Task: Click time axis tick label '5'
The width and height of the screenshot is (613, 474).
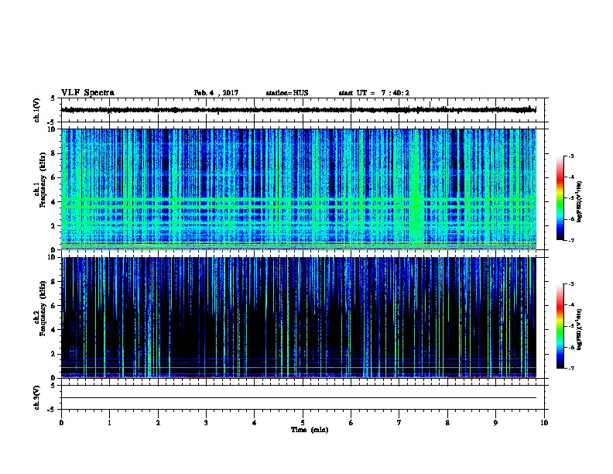Action: pos(303,423)
